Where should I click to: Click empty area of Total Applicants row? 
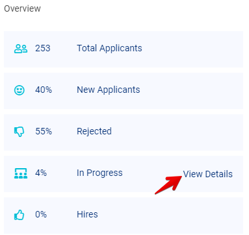pos(192,49)
